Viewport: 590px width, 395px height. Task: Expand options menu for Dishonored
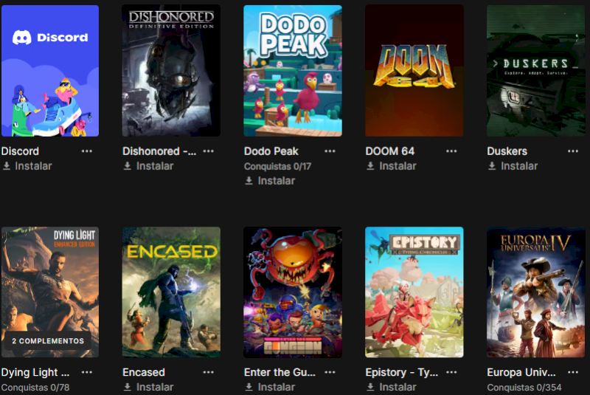208,151
